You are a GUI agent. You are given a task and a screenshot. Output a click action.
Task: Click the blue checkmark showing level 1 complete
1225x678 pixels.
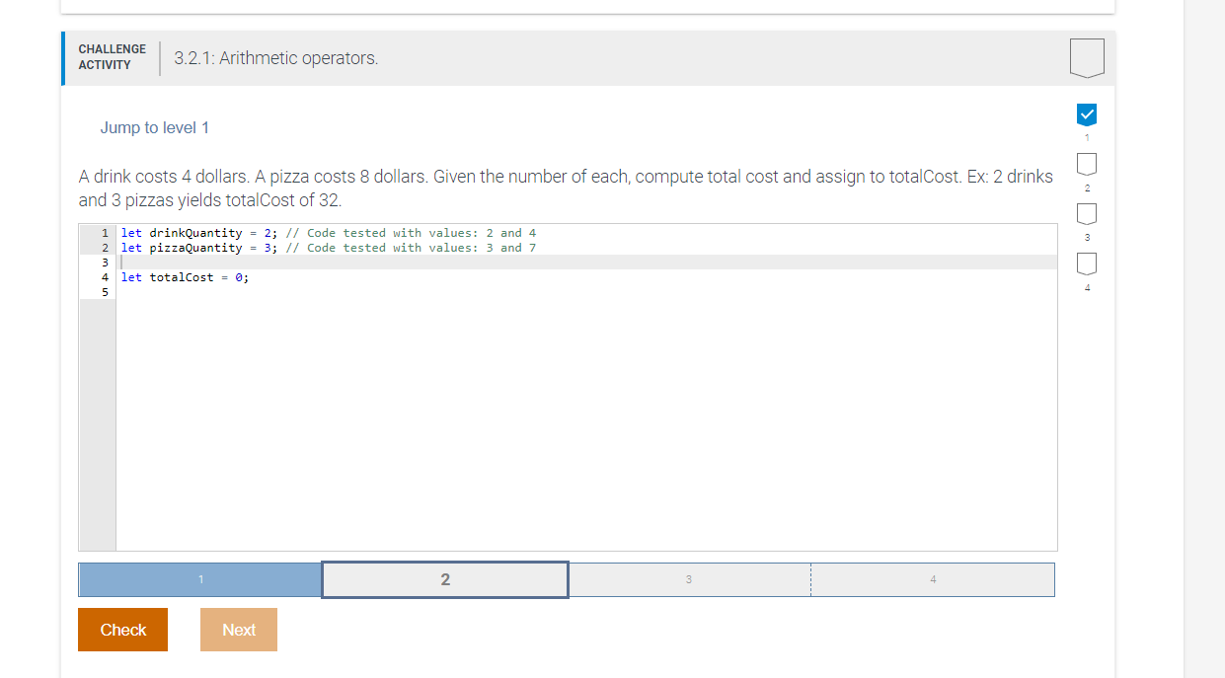click(1086, 114)
